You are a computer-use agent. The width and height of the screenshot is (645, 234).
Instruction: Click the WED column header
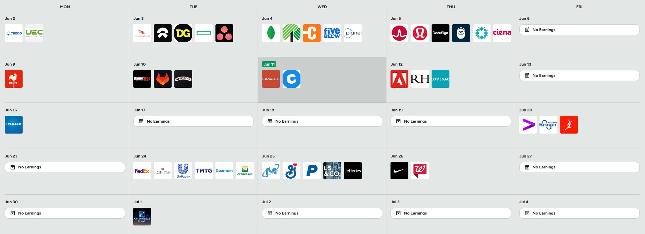point(322,7)
